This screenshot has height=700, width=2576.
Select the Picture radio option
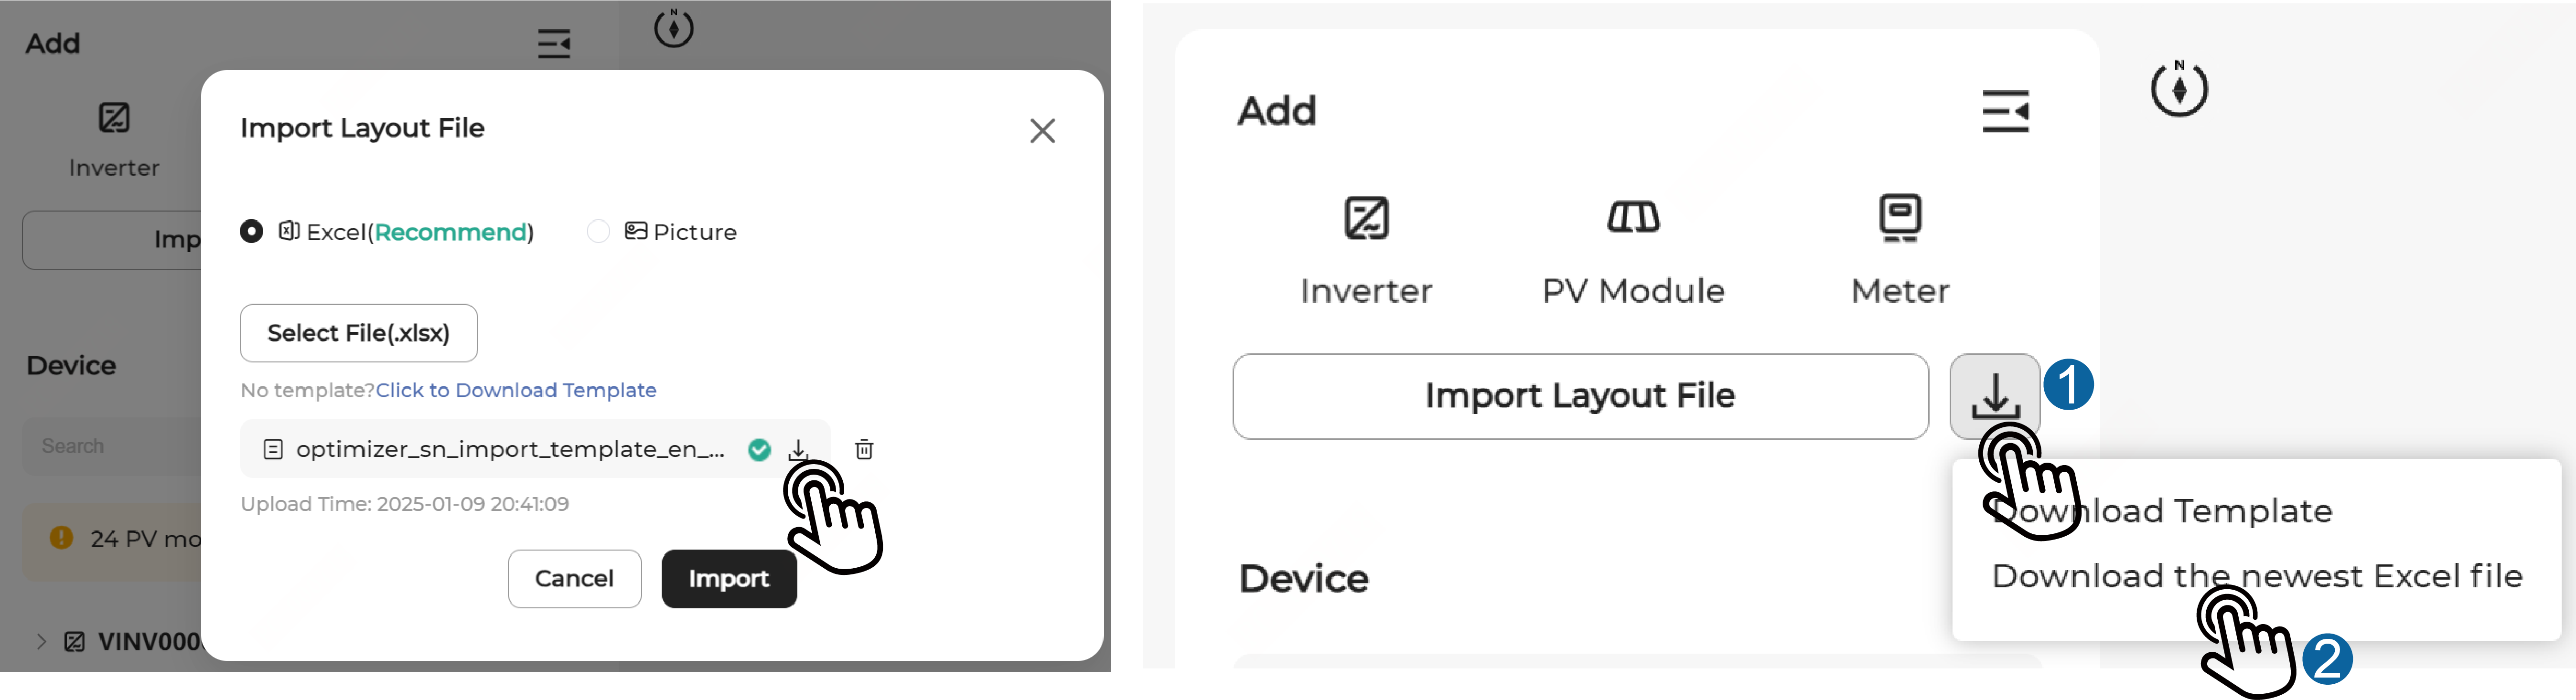598,232
